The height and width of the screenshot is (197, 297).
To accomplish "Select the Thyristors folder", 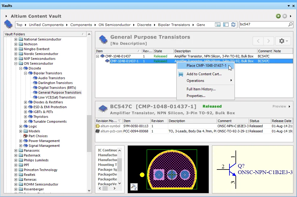I will point(41,117).
